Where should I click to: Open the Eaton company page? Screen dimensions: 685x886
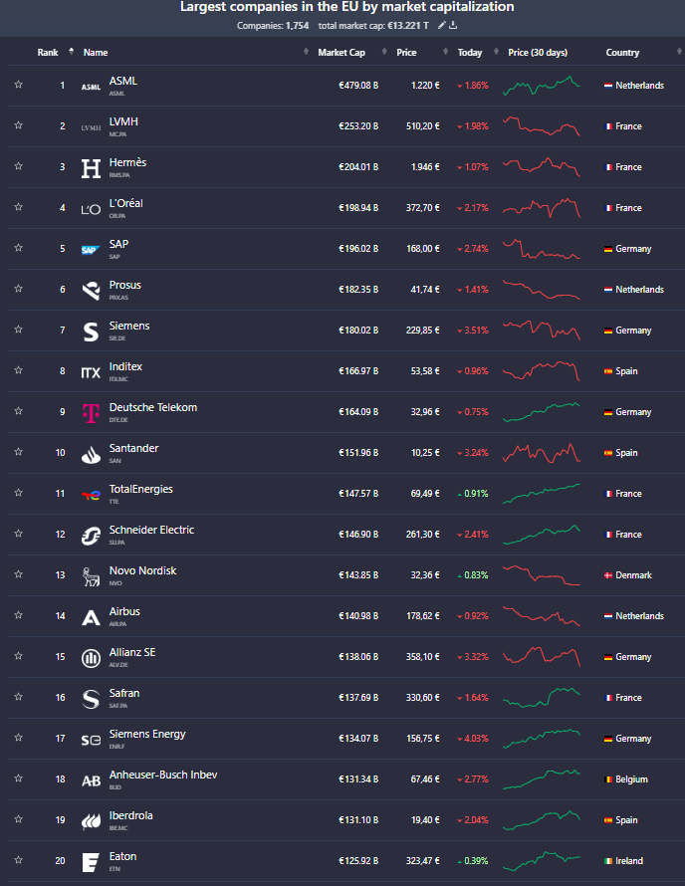click(x=122, y=856)
